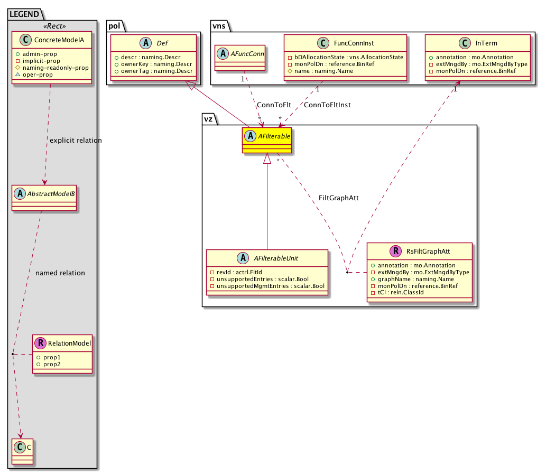
Task: Click the AbstractModelB abstract circle icon
Action: (x=20, y=193)
